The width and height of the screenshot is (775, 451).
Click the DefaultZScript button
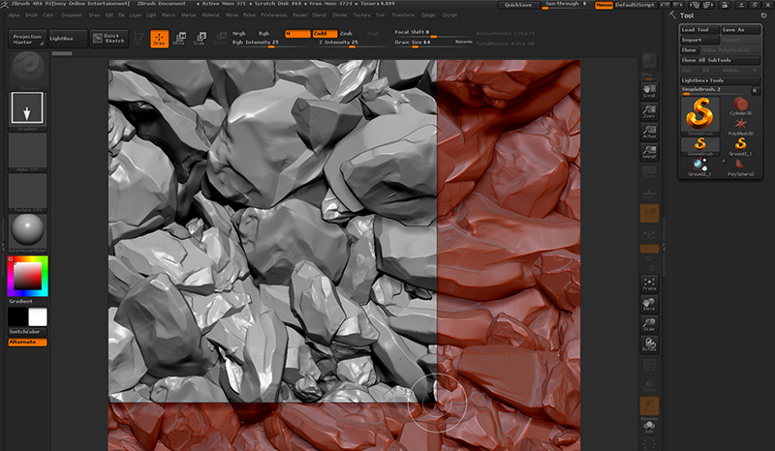coord(635,5)
